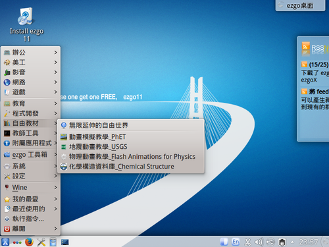Click the 設定 settings tools icon
Screen dimensions: 329x247
click(7, 176)
